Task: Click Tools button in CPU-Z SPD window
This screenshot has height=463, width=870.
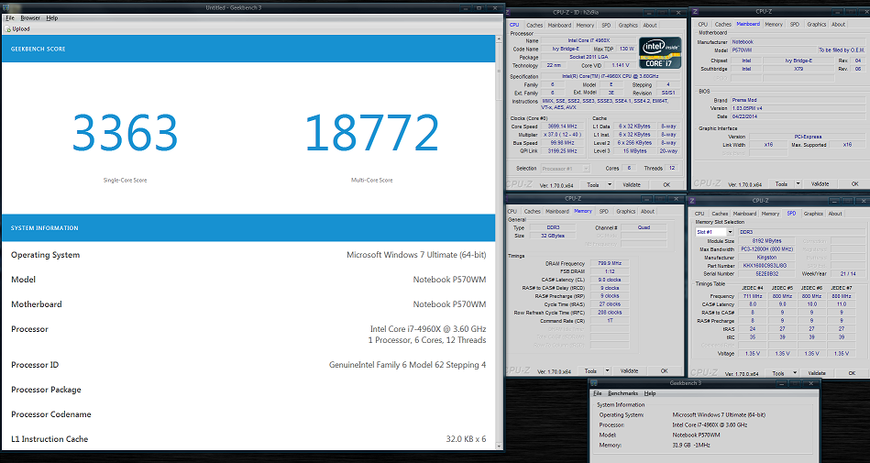Action: coord(778,373)
